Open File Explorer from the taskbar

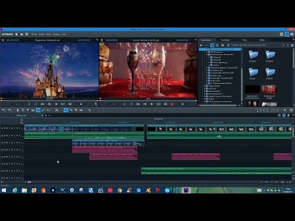coord(25,190)
